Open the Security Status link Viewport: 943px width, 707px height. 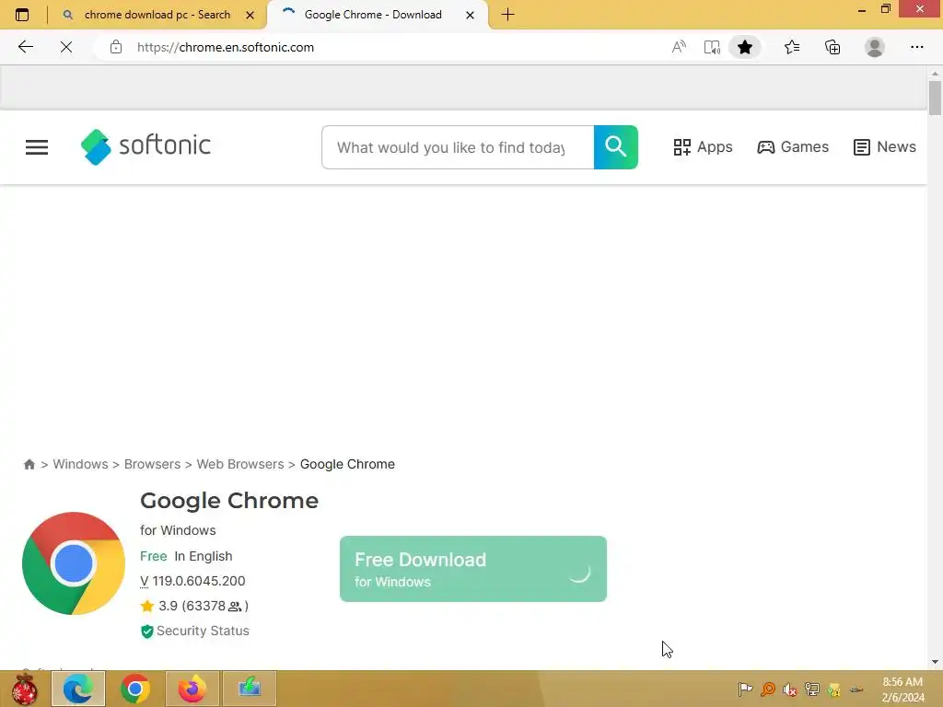tap(203, 631)
